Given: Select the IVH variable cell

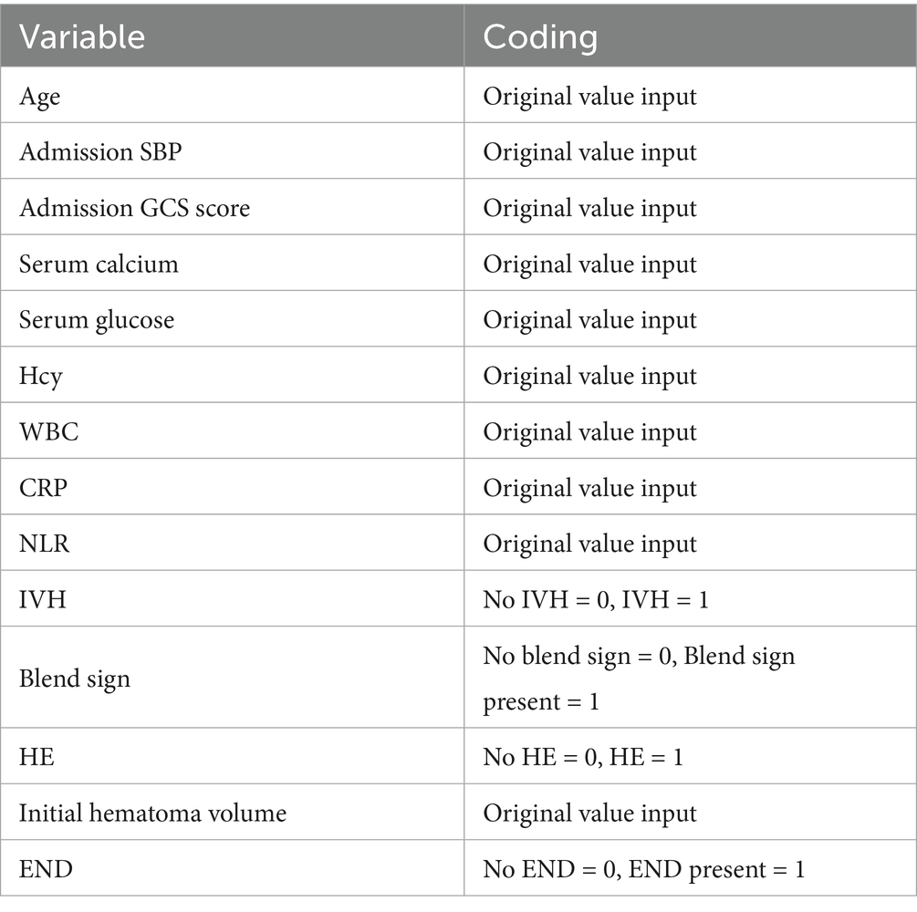Looking at the screenshot, I should pyautogui.click(x=41, y=599).
